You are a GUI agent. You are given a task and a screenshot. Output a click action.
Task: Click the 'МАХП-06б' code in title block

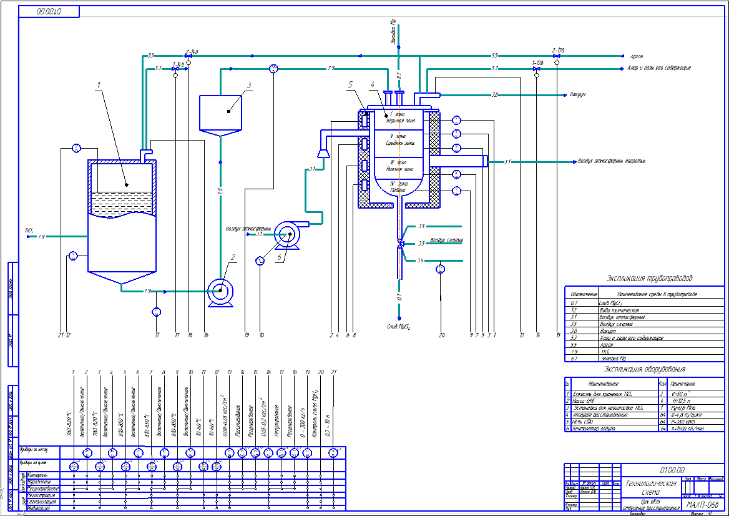click(x=703, y=505)
